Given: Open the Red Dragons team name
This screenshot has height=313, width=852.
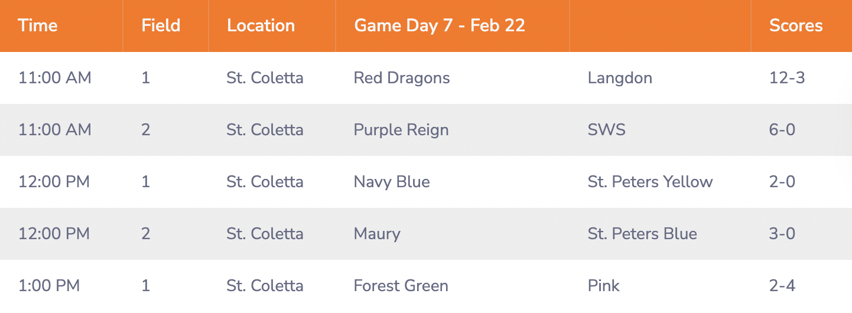Looking at the screenshot, I should click(401, 78).
